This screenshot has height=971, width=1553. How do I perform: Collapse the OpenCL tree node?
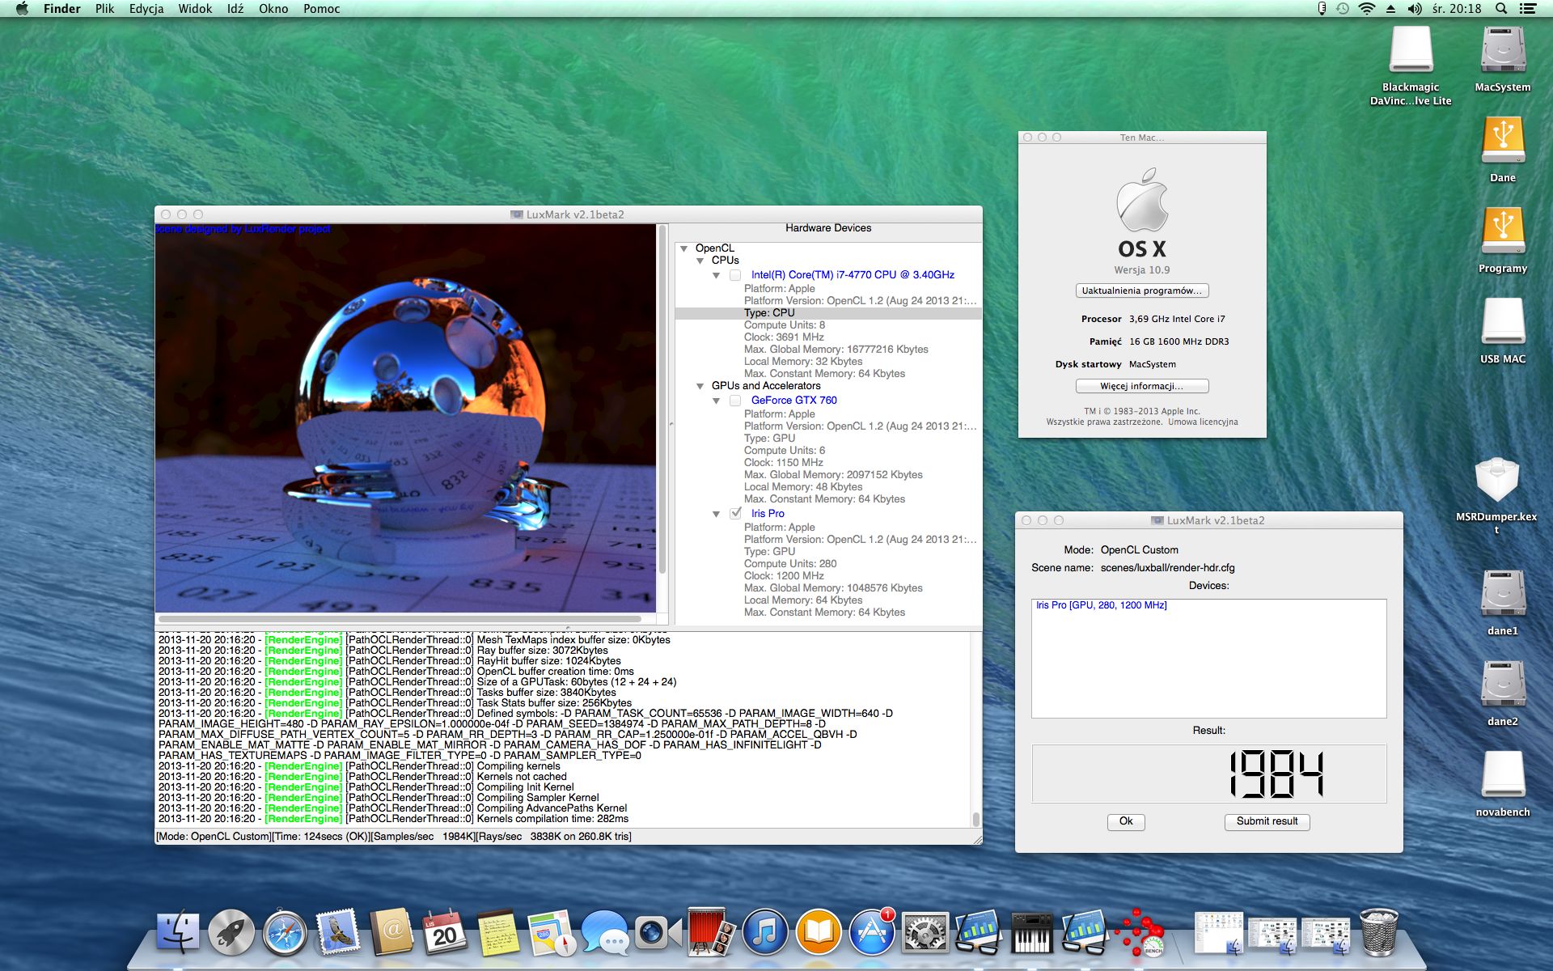click(684, 248)
